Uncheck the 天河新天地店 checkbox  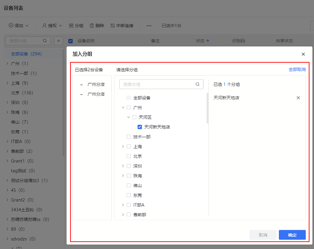pos(140,127)
